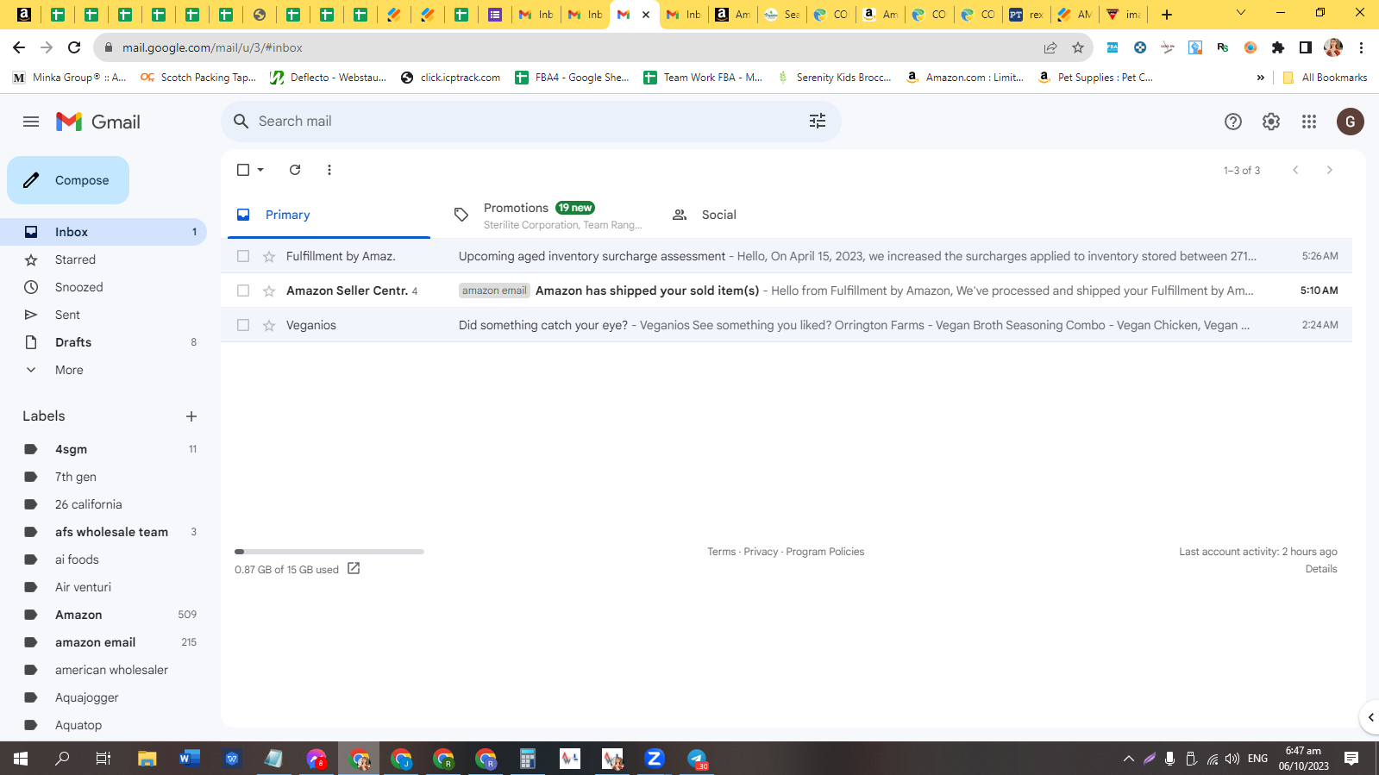Open Windows taskbar search
1379x775 pixels.
click(62, 759)
